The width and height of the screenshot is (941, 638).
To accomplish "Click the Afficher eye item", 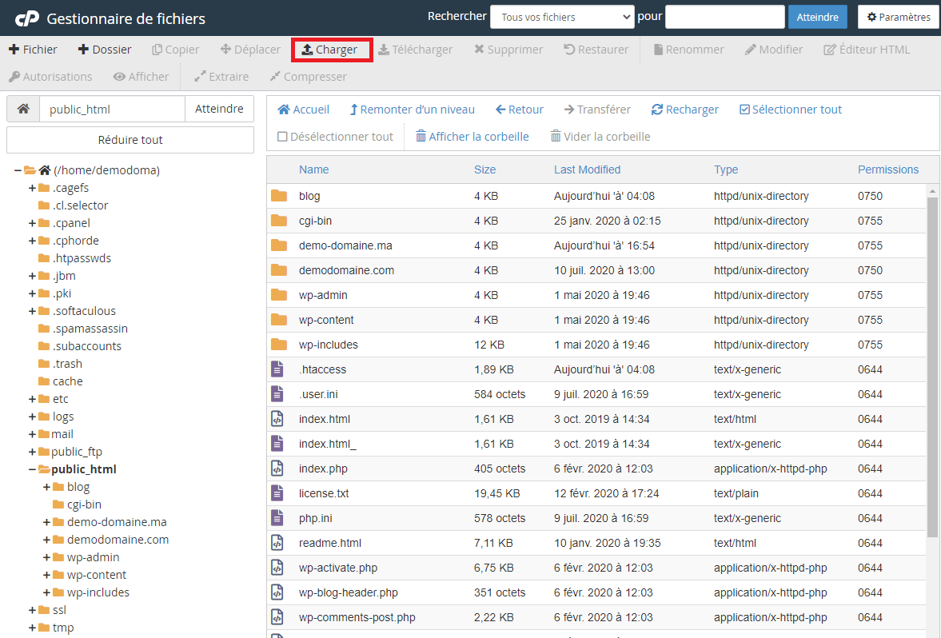I will coord(141,76).
